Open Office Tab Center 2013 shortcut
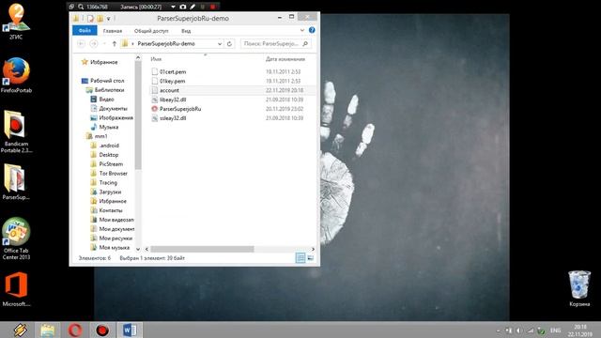Viewport: 601px width, 338px height. click(x=16, y=238)
